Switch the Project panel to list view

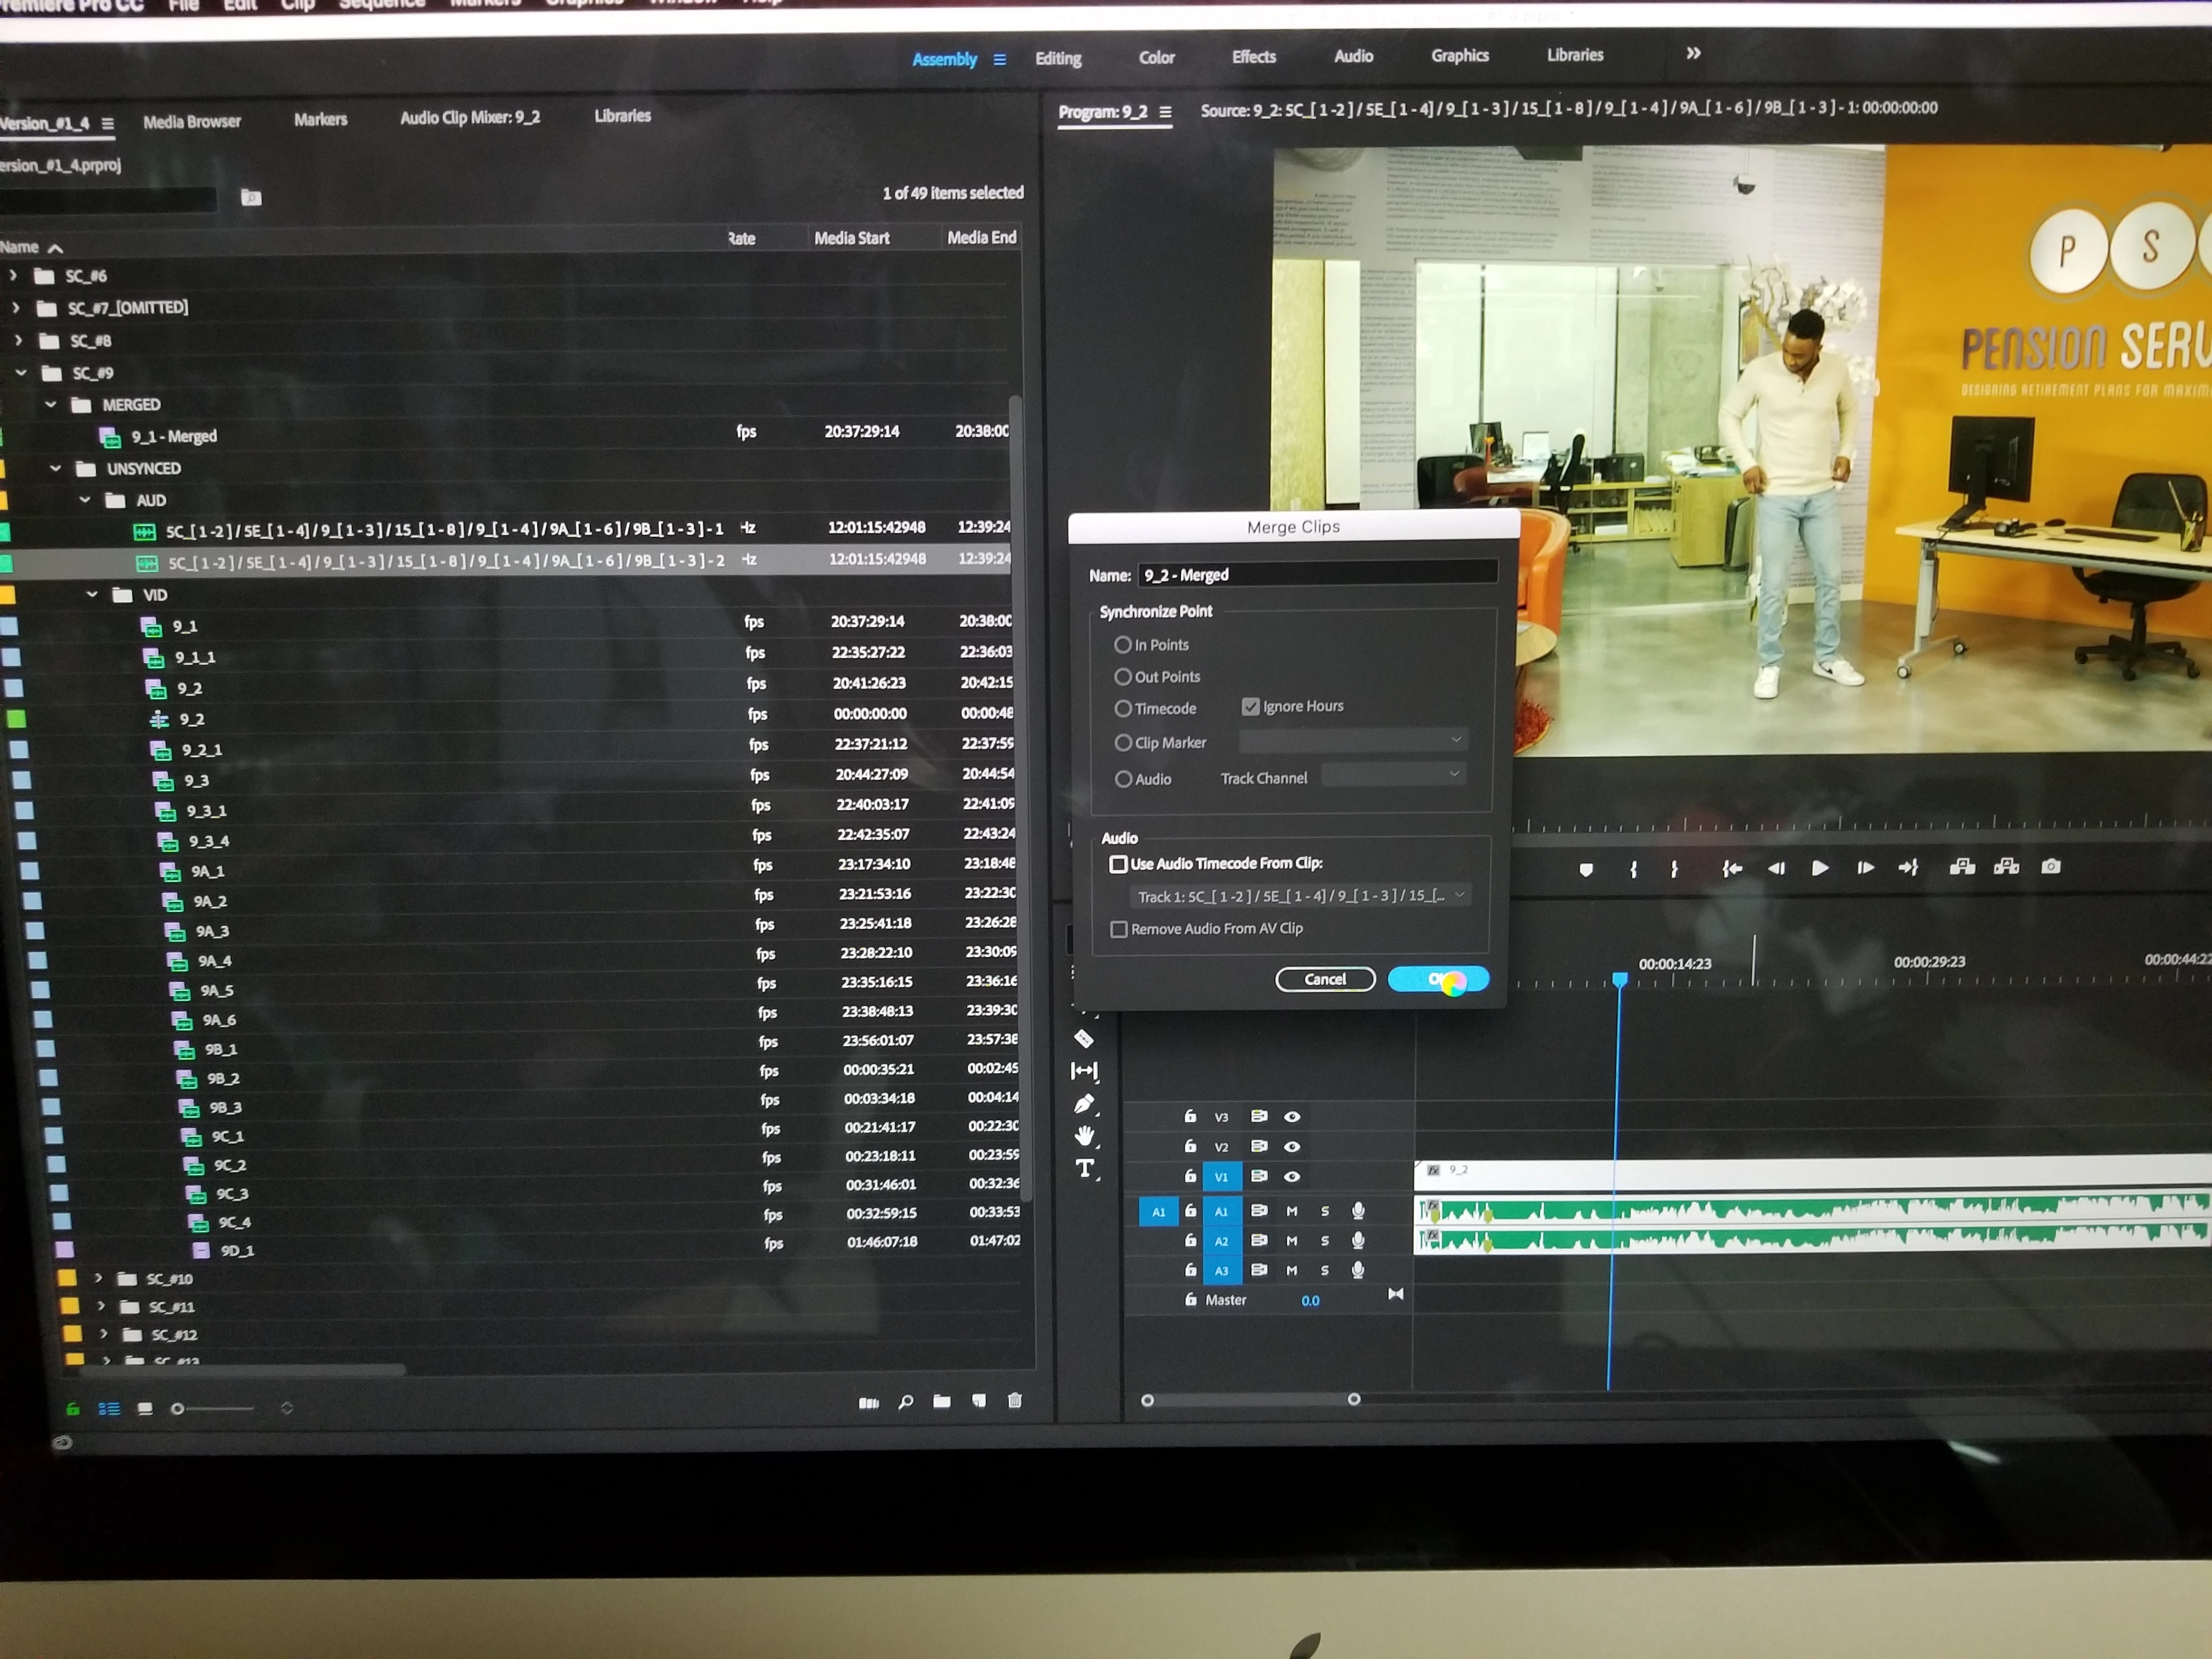(109, 1409)
